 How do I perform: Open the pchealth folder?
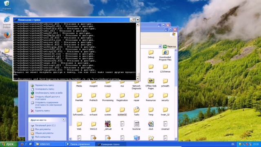[165, 83]
